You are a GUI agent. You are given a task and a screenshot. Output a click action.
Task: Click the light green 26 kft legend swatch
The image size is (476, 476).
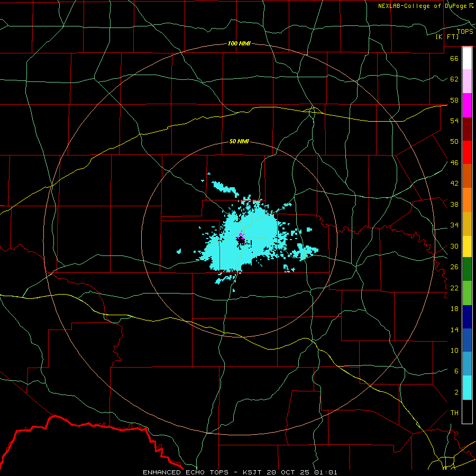pos(467,293)
